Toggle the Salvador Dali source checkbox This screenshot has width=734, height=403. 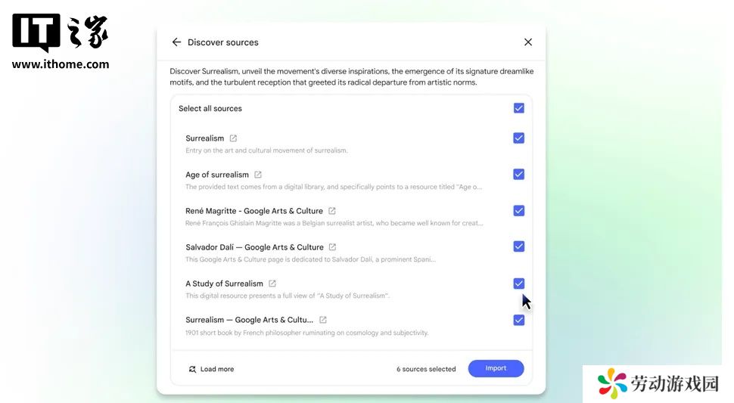coord(518,246)
